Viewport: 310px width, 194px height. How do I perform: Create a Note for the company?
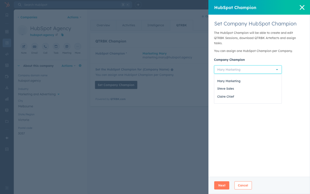tap(24, 46)
